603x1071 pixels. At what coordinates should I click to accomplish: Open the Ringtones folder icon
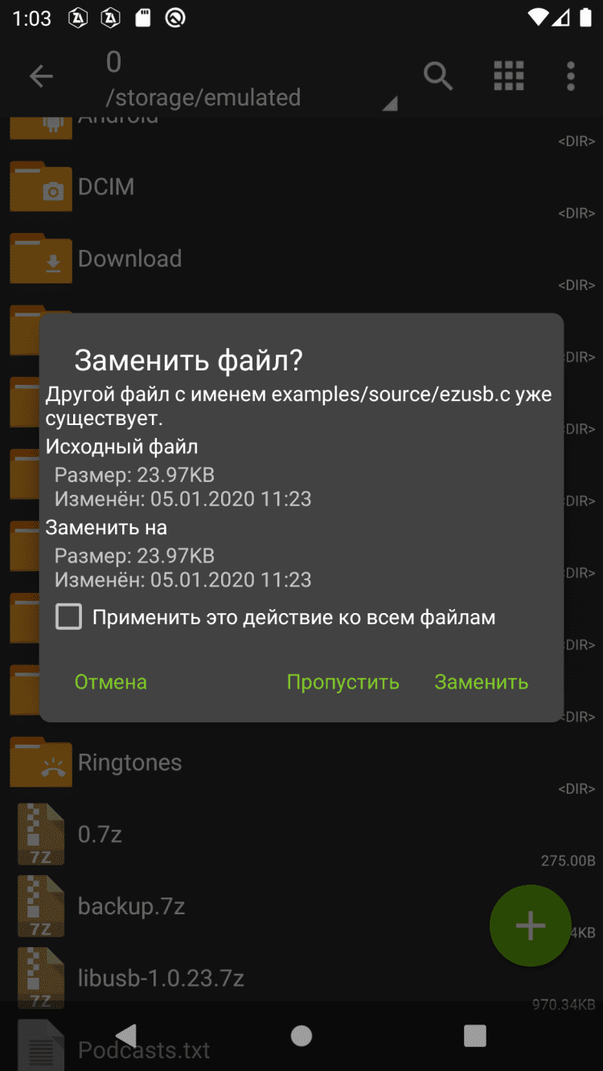(x=41, y=762)
